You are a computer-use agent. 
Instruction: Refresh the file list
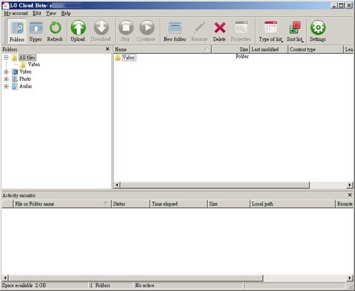coord(55,31)
